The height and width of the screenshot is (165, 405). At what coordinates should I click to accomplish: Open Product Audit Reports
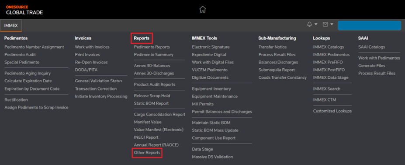point(155,84)
